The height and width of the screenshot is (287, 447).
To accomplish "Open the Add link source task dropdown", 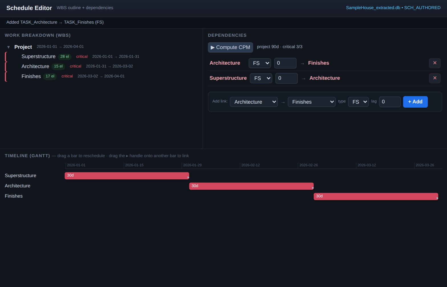I will click(254, 102).
